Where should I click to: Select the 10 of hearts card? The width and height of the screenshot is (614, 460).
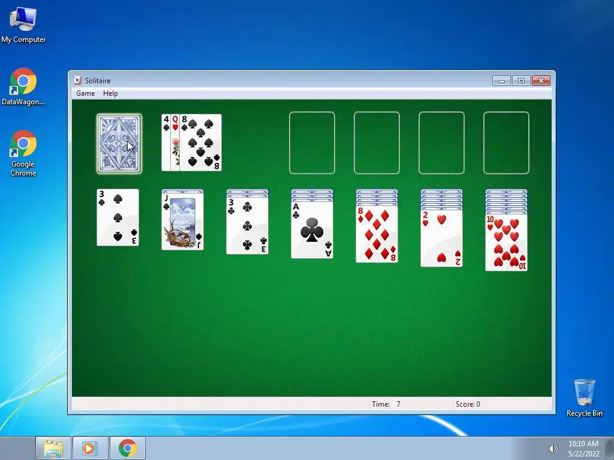tap(506, 242)
